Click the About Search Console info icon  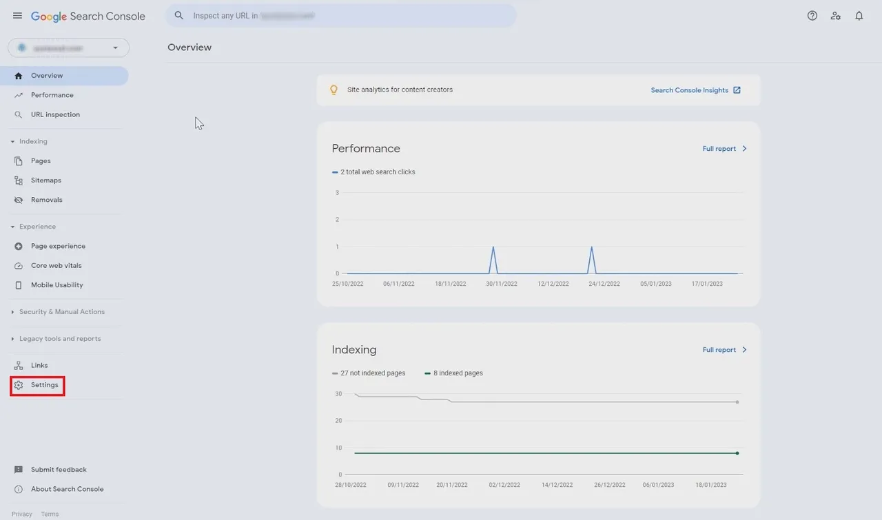click(x=19, y=489)
